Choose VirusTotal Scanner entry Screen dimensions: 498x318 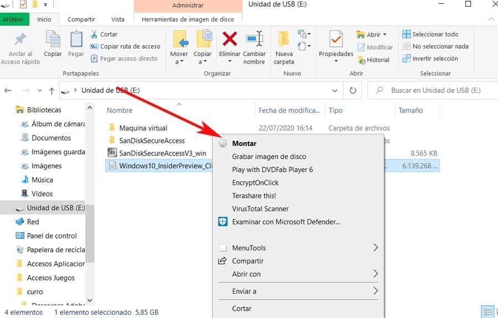299,208
